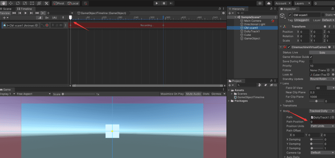Select the Rotate tool in the toolbar
This screenshot has height=158, width=335.
[x=18, y=3]
